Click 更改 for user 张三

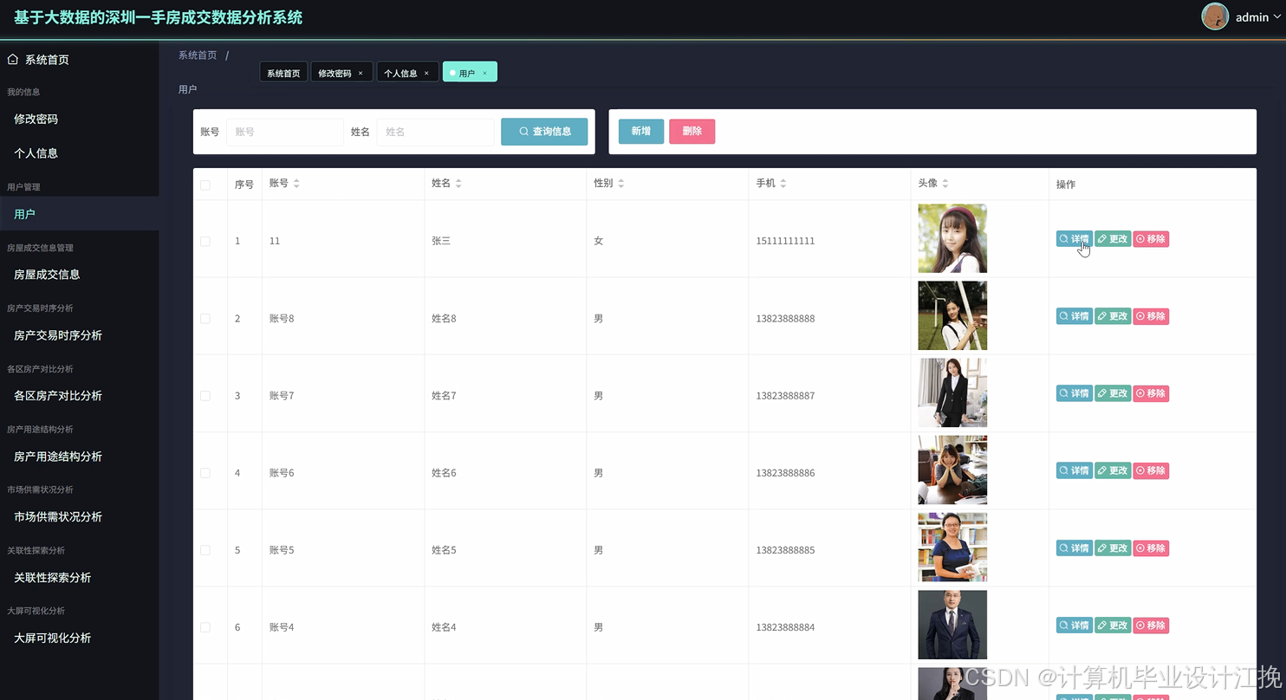click(1113, 239)
